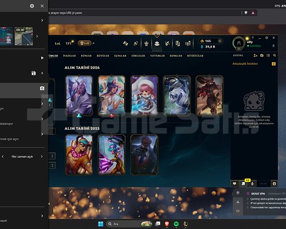Open the effy summoner profile avatar
286x229 pixels.
click(x=239, y=43)
